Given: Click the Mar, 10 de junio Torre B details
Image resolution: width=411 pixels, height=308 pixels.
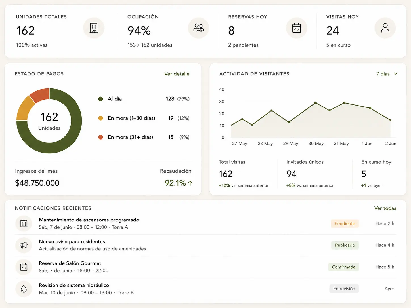Looking at the screenshot, I should click(x=86, y=293).
